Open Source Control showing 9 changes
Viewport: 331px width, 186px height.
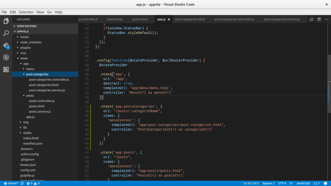coord(6,45)
